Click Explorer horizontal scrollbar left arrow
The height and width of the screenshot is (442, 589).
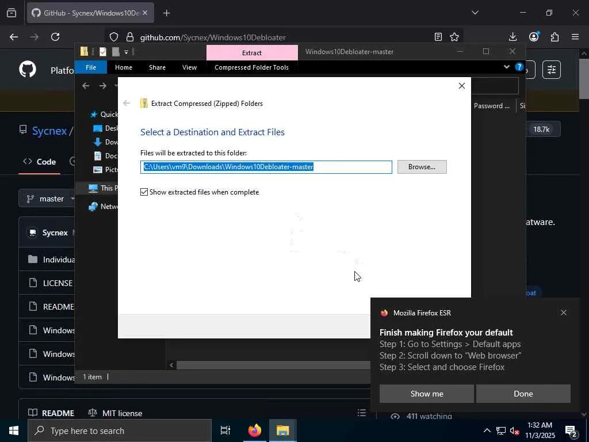coord(171,365)
